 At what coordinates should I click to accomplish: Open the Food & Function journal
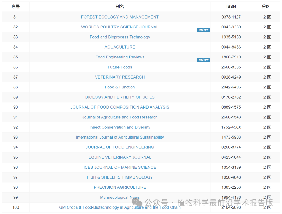[120, 87]
